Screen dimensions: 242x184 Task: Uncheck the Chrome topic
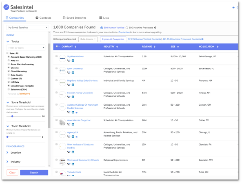pos(9,67)
